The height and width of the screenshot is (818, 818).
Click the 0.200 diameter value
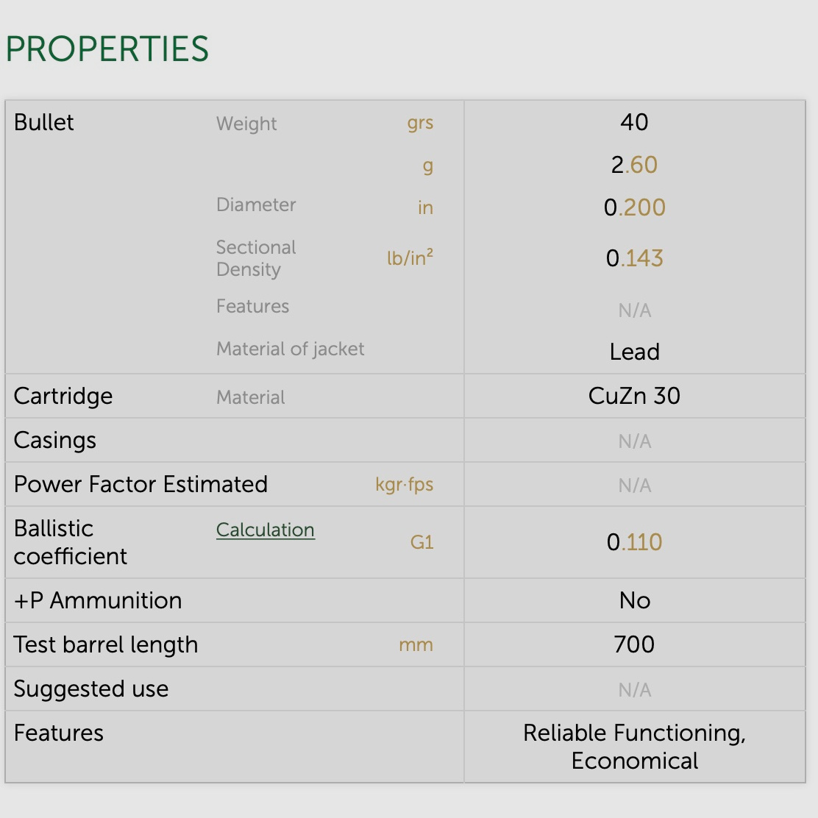coord(634,207)
